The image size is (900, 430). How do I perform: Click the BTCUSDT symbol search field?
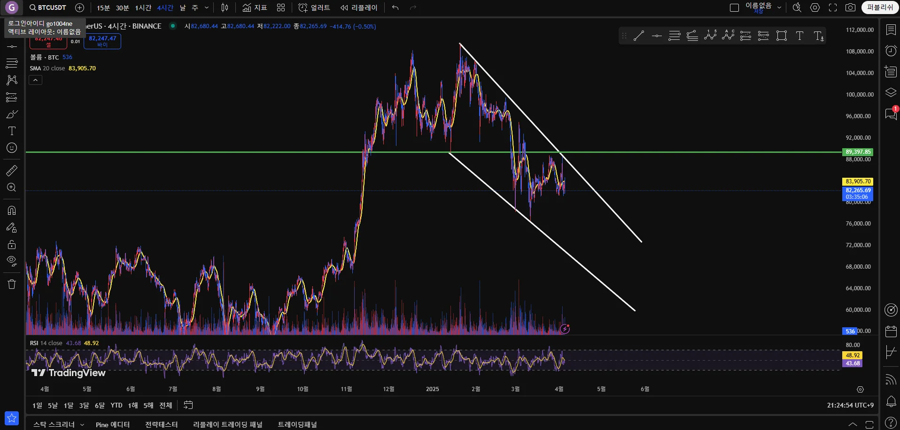point(48,8)
